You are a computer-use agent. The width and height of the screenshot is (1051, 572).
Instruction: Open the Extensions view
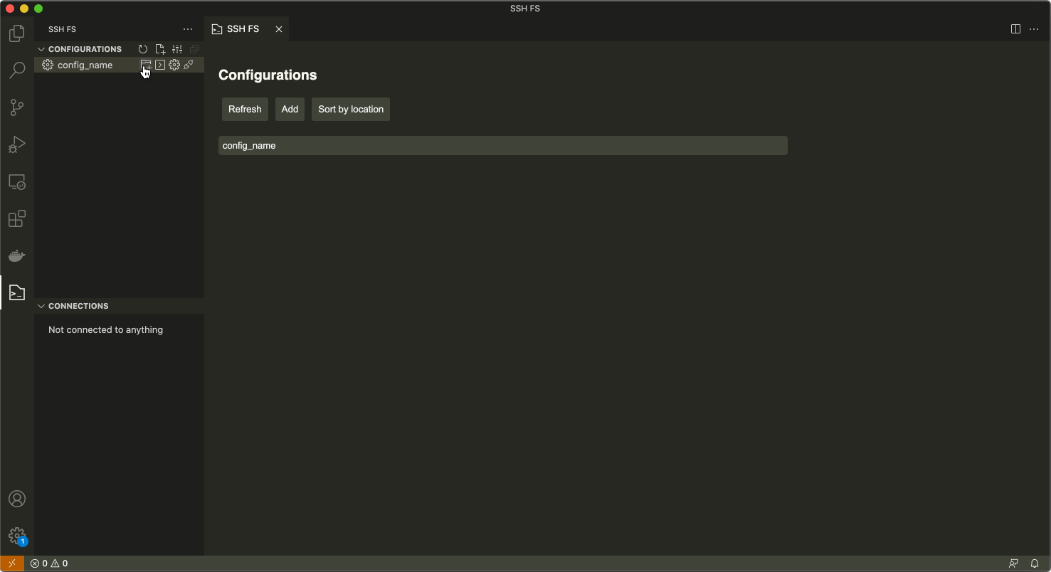click(17, 218)
